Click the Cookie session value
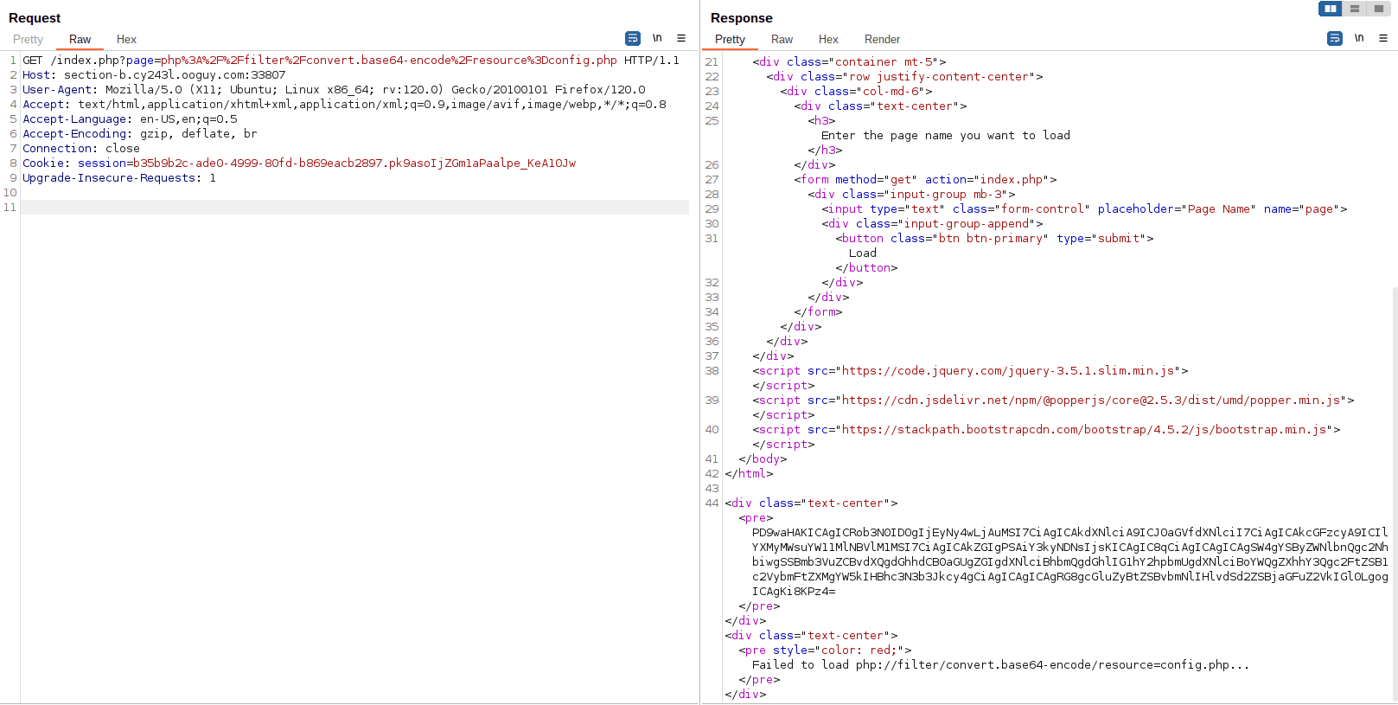Image resolution: width=1398 pixels, height=705 pixels. tap(354, 163)
